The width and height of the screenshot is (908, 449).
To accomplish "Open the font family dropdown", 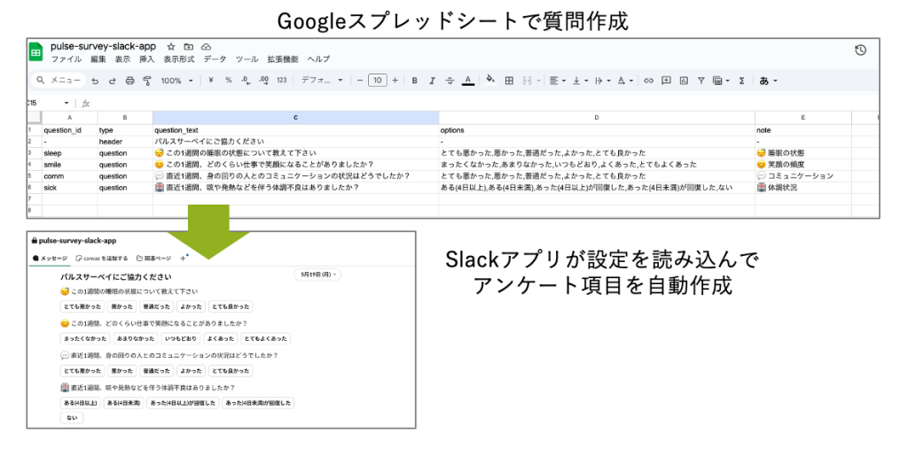I will [x=322, y=81].
